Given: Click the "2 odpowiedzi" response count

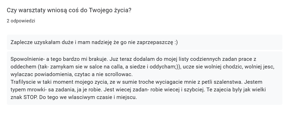Looking at the screenshot, I should click(21, 21).
